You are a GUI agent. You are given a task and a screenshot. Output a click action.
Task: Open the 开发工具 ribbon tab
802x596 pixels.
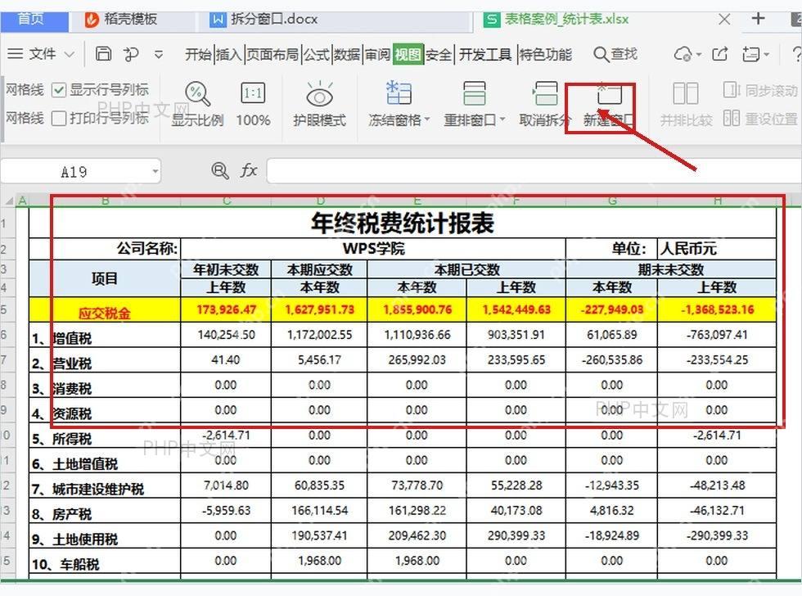tap(484, 54)
